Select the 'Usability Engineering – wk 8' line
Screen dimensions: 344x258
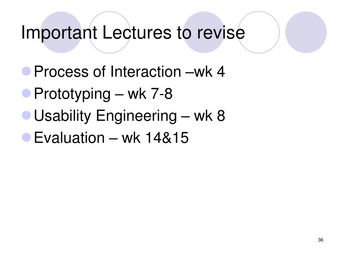pos(129,116)
